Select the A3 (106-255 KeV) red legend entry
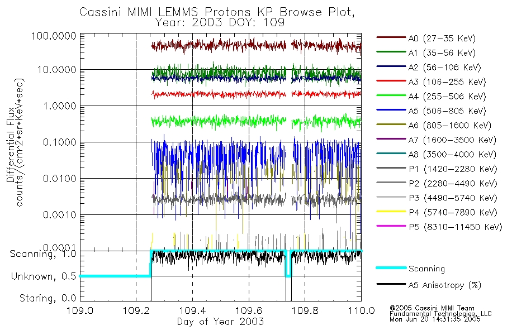The image size is (531, 335). click(x=431, y=82)
